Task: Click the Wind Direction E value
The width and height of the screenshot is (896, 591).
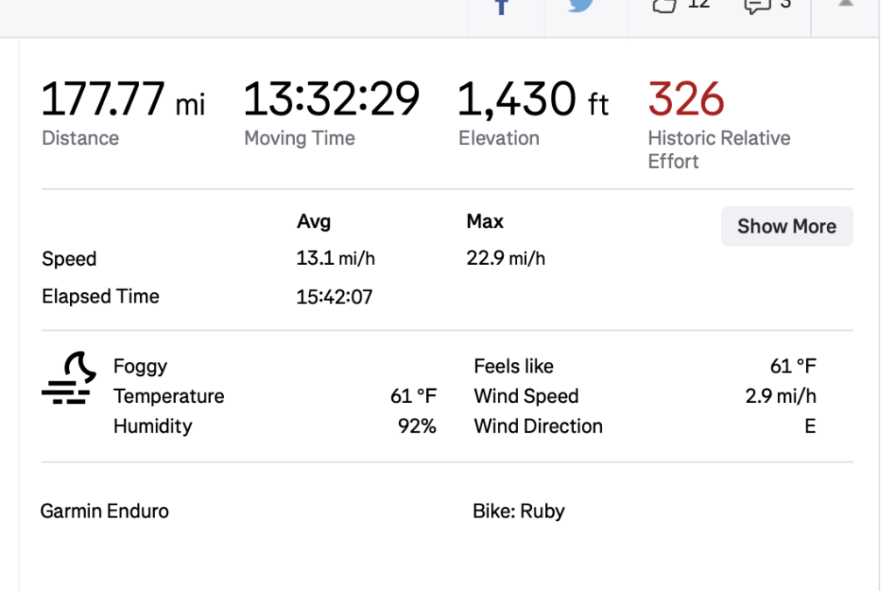Action: (810, 426)
